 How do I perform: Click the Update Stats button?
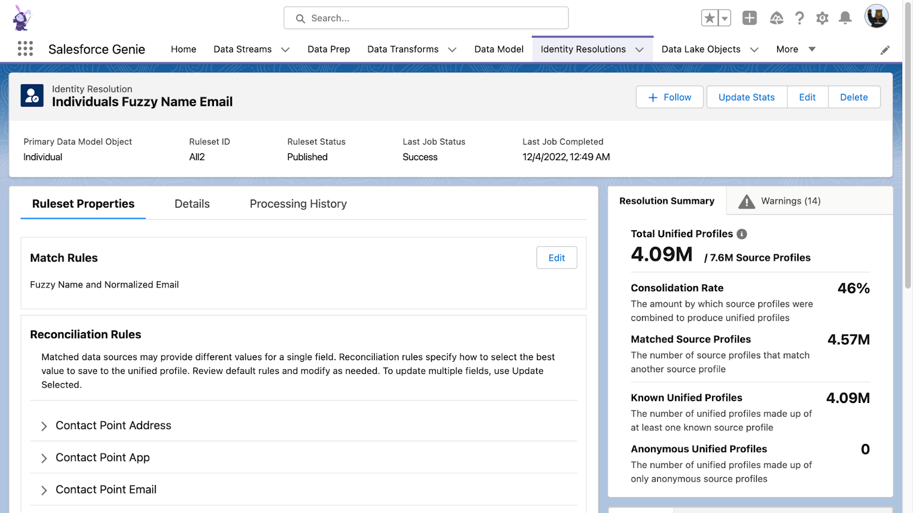(746, 97)
